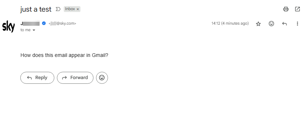Click the blue verified sender checkmark badge
Screen dimensions: 304x132
pos(44,23)
